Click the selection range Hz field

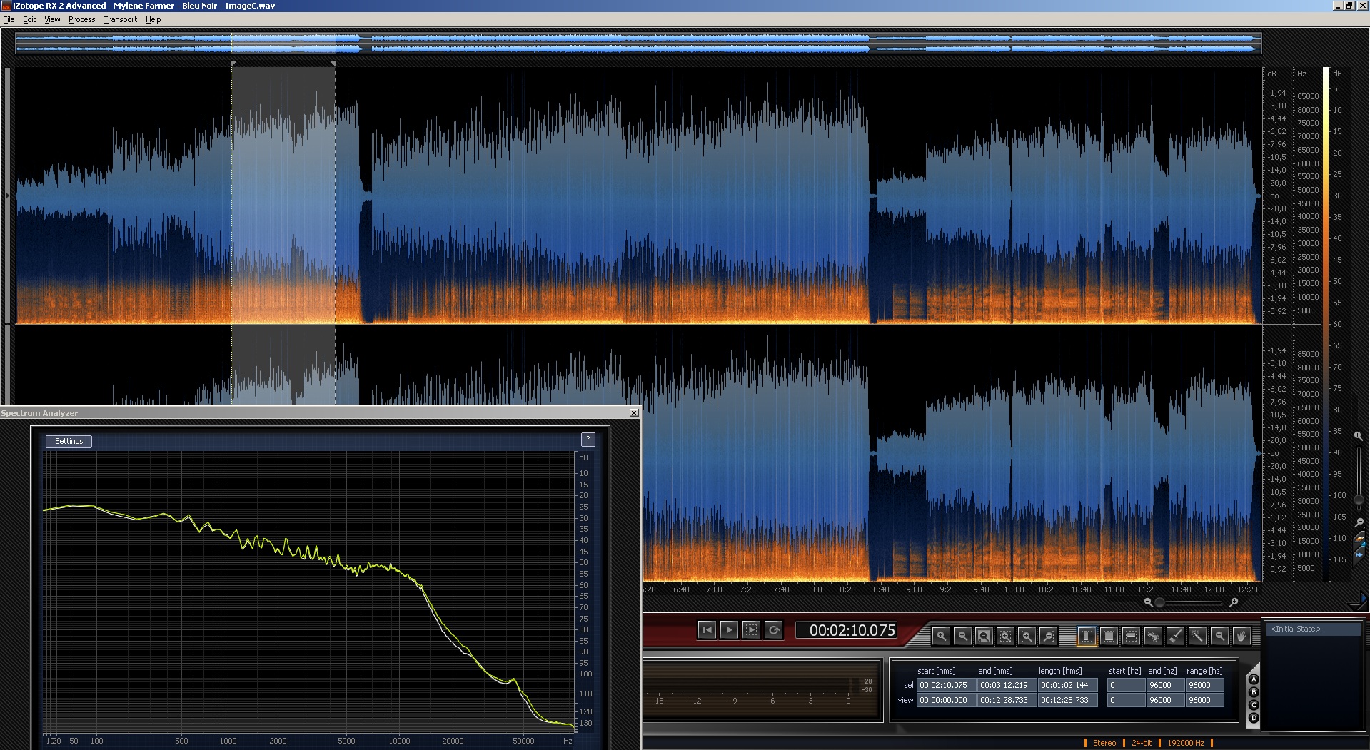(x=1204, y=685)
